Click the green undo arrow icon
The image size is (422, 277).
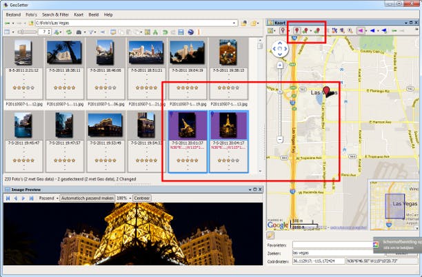click(x=165, y=32)
